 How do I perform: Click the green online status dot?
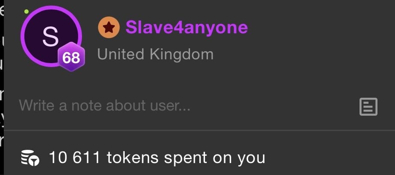[x=26, y=12]
